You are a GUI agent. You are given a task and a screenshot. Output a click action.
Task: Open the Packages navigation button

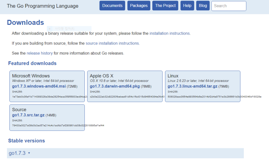pyautogui.click(x=139, y=6)
